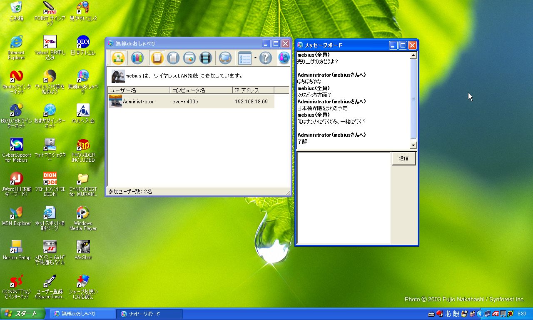Click the message board scroll down arrow
This screenshot has width=533, height=320.
pos(413,145)
